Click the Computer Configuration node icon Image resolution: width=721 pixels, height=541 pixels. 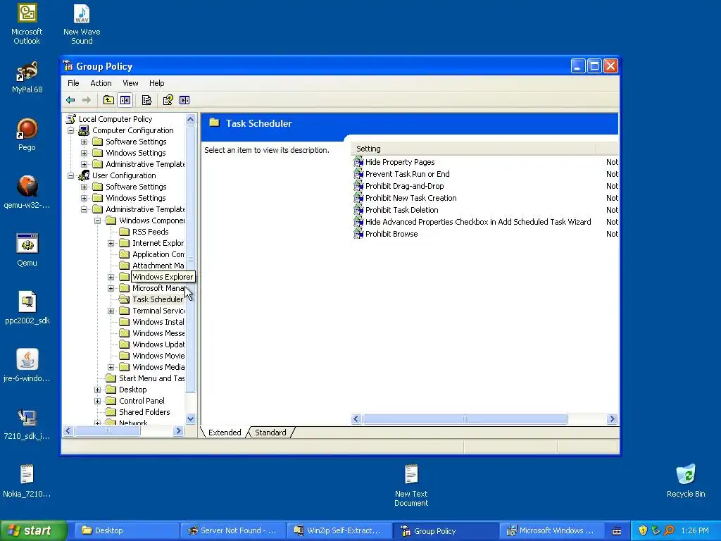click(x=84, y=130)
